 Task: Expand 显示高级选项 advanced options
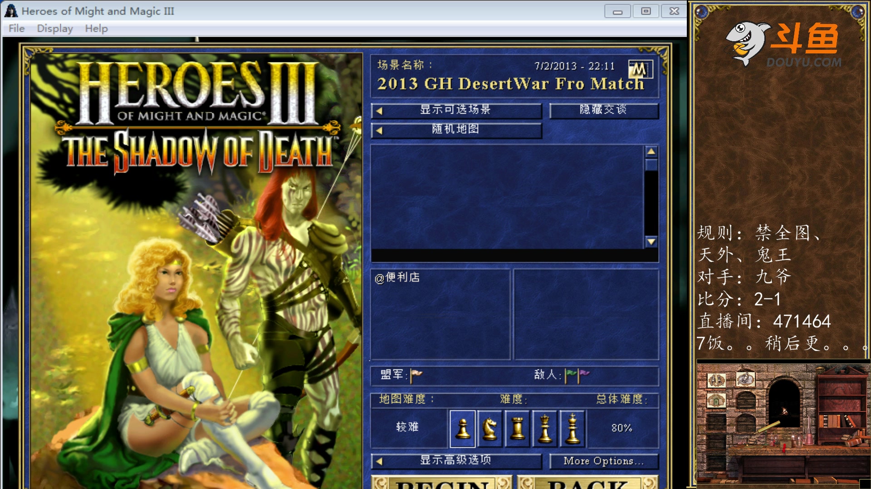[x=456, y=461]
